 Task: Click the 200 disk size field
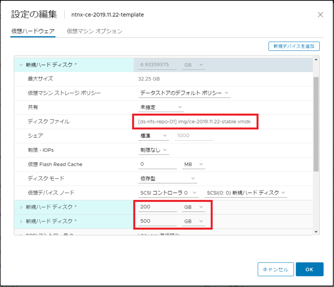pyautogui.click(x=157, y=207)
